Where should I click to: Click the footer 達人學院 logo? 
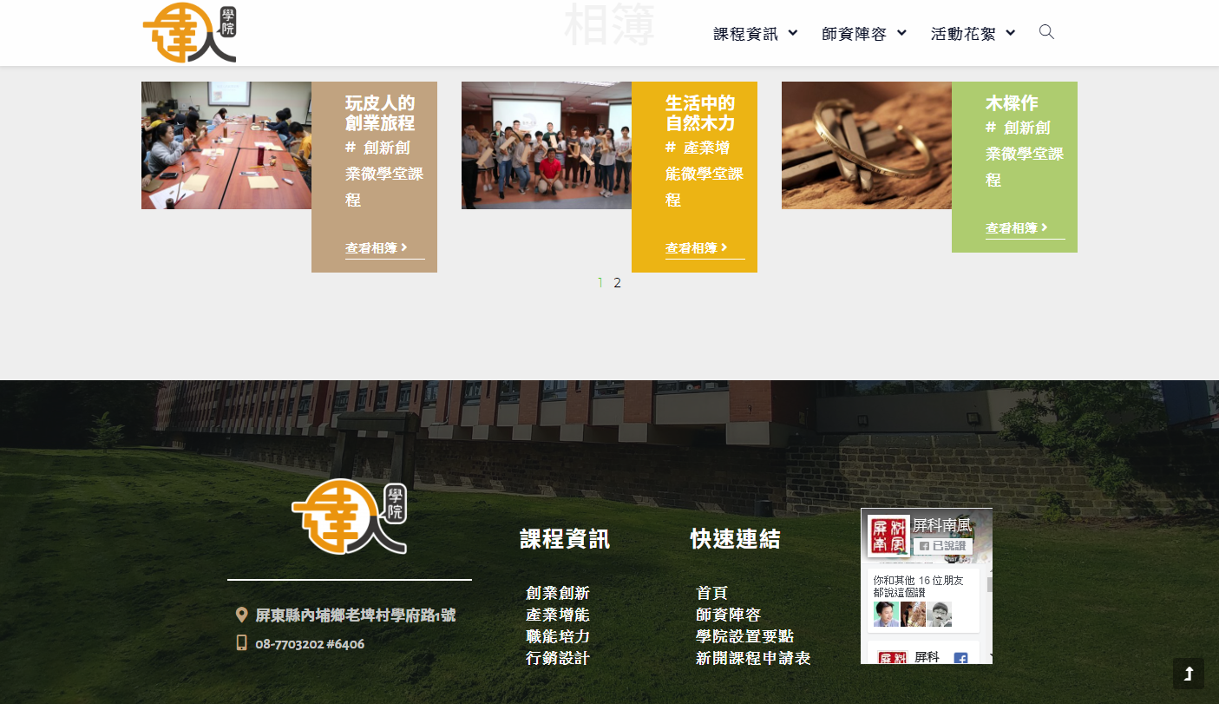pyautogui.click(x=350, y=517)
